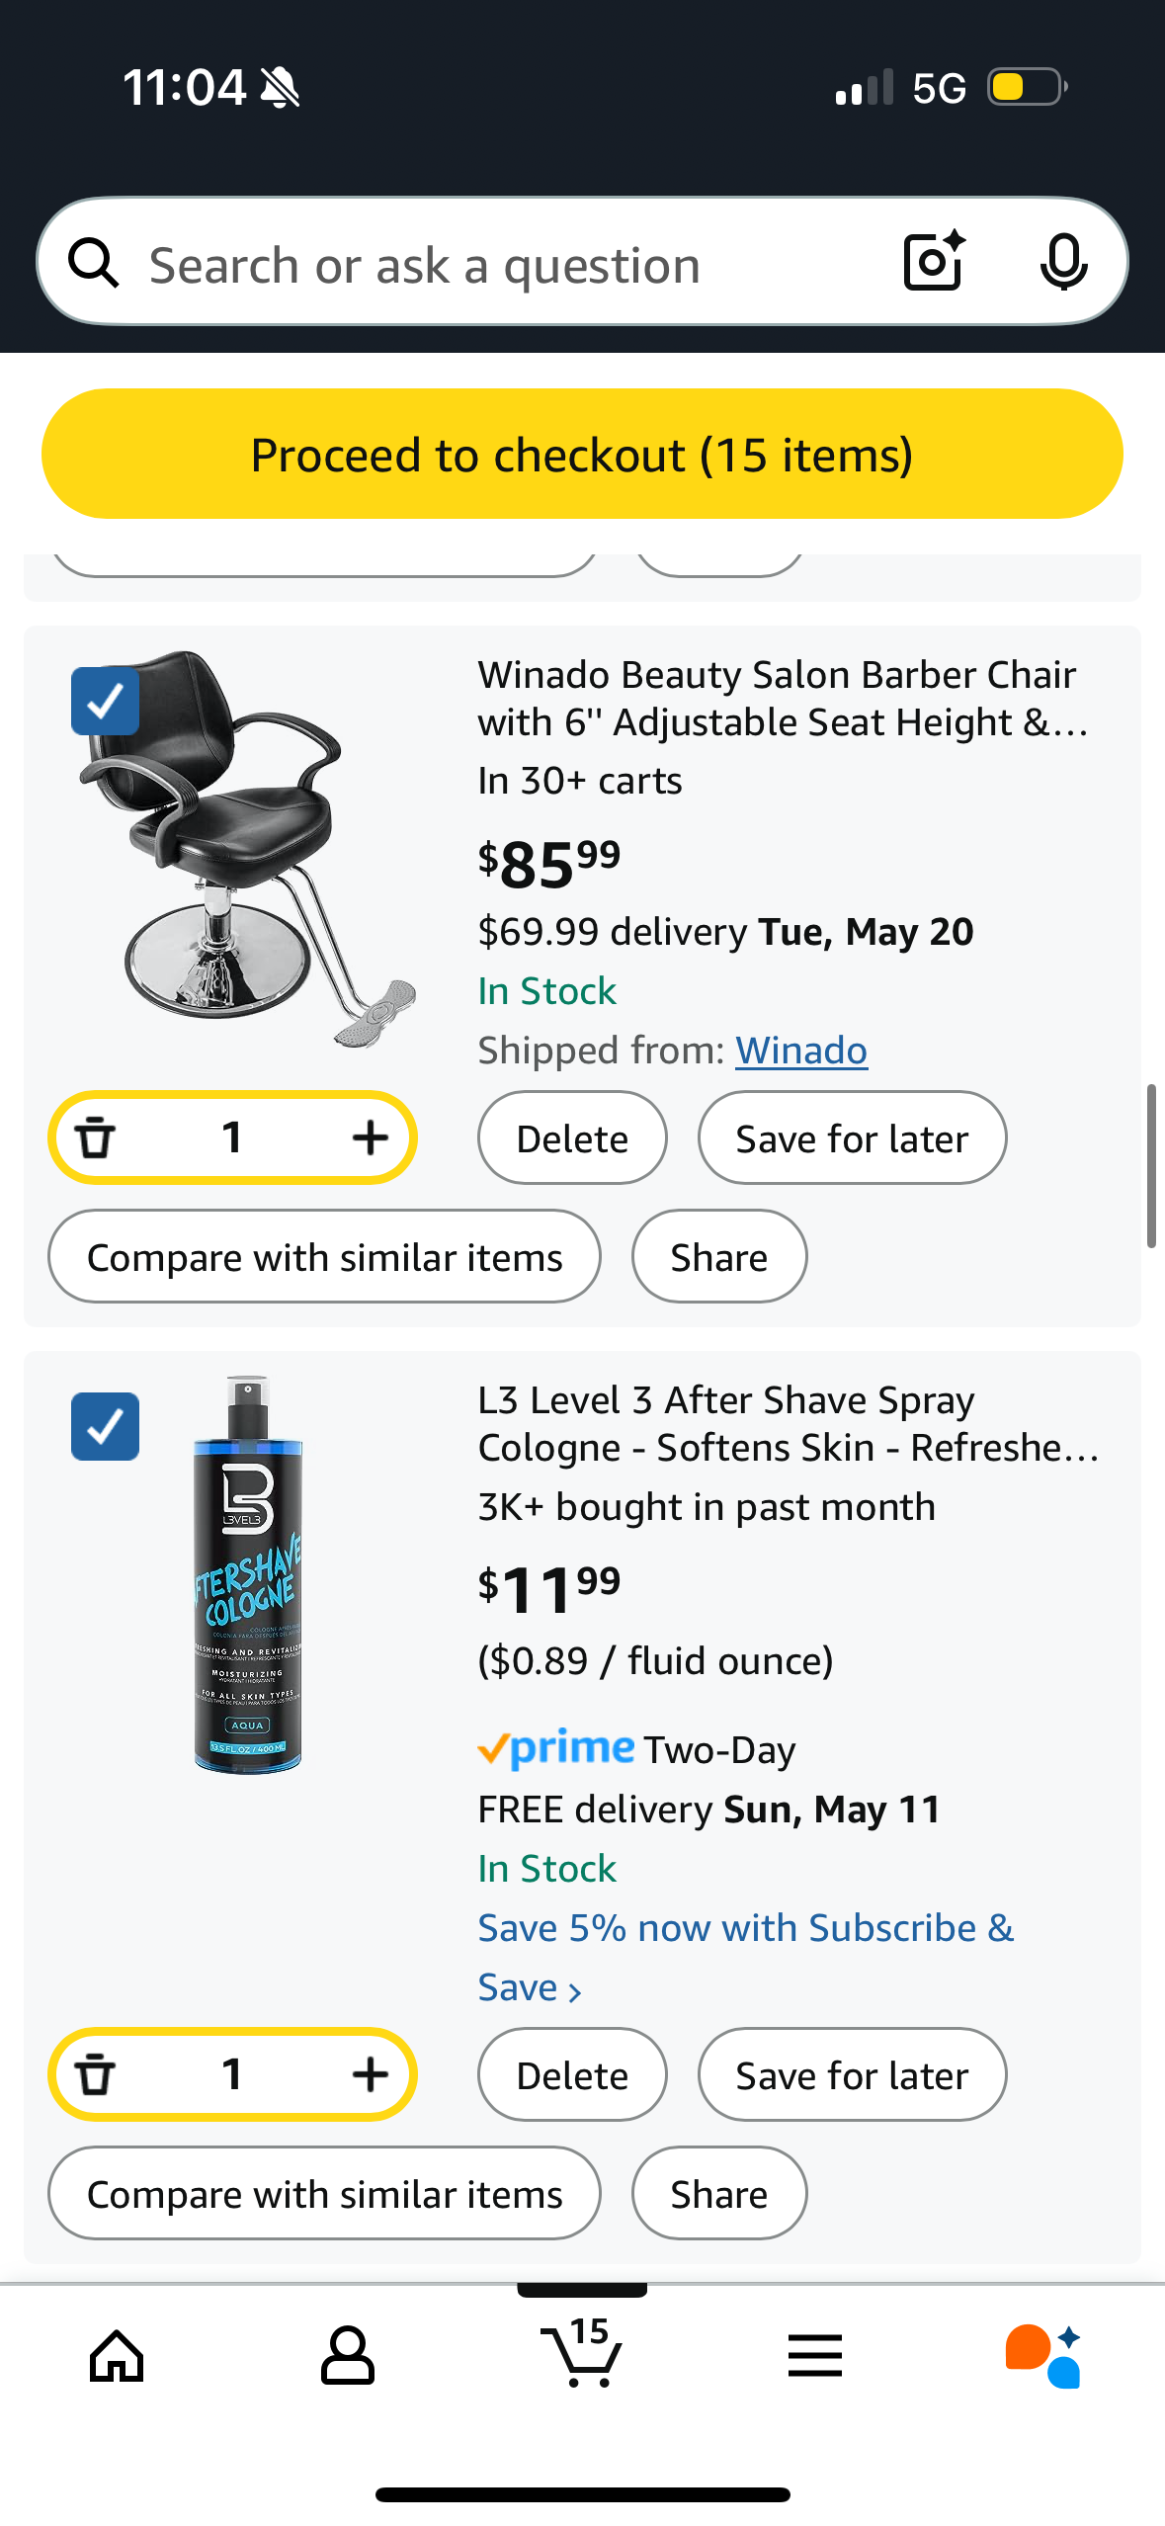This screenshot has height=2526, width=1165.
Task: Open the Rufus AI assistant icon
Action: coord(1042,2355)
